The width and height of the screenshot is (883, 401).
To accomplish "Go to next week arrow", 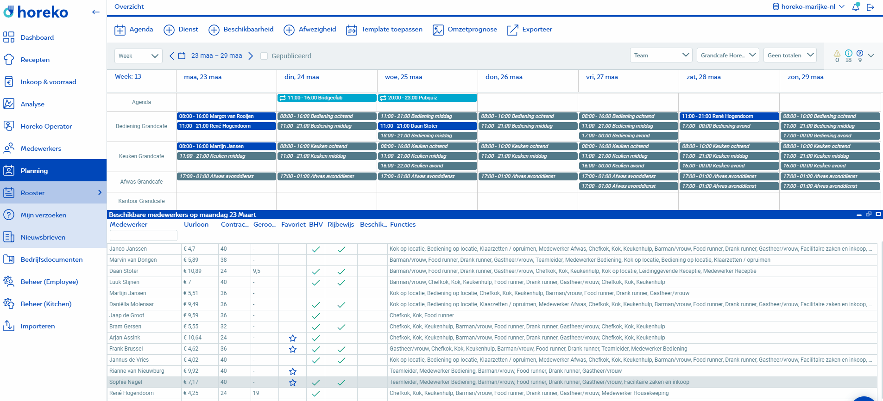I will tap(251, 56).
